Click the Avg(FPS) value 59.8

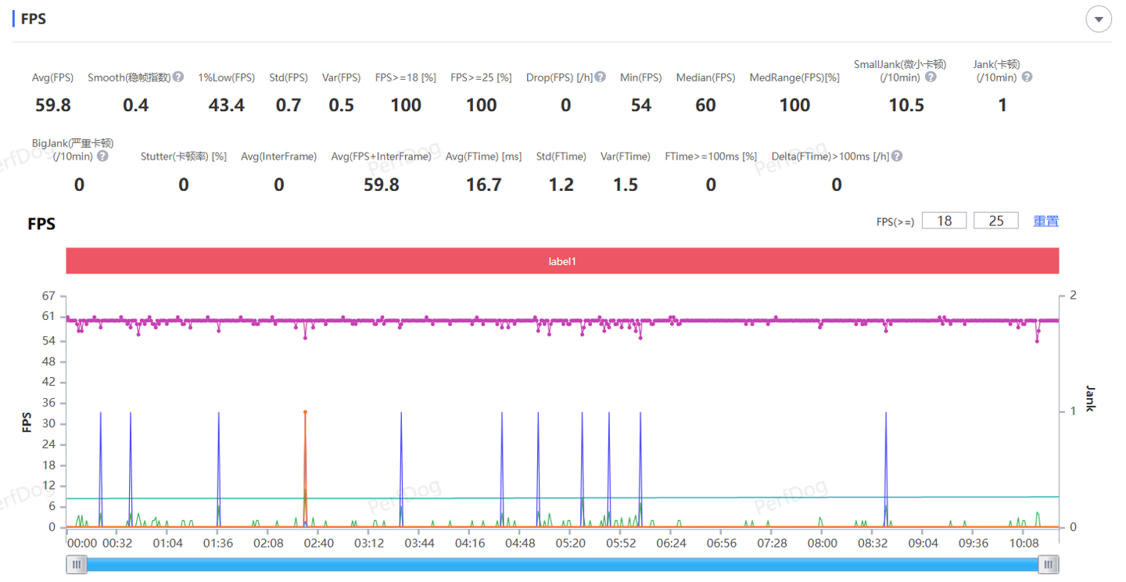coord(53,105)
